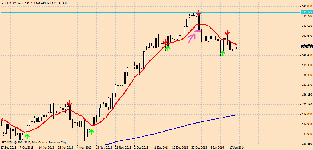The image size is (313, 150).
Task: Click the 140.480 price axis label
Action: (x=307, y=55)
